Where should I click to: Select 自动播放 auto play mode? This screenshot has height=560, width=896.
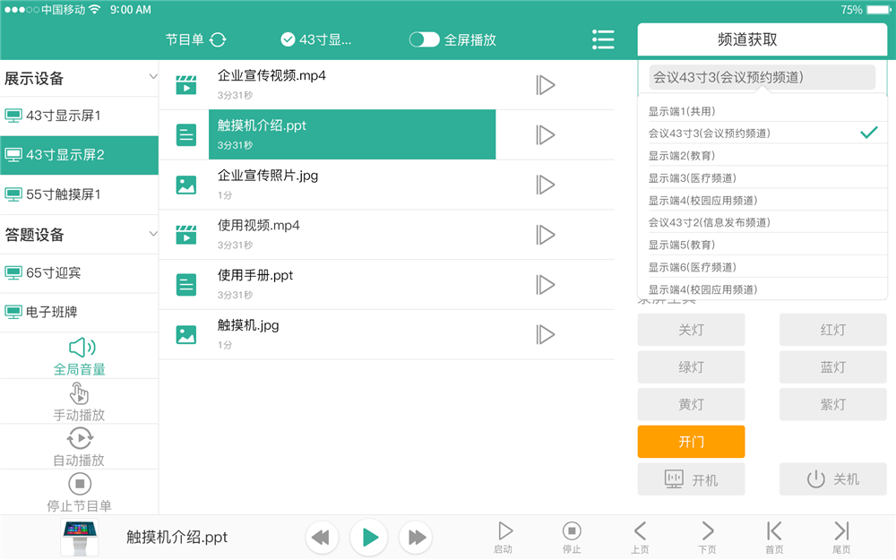click(x=80, y=438)
